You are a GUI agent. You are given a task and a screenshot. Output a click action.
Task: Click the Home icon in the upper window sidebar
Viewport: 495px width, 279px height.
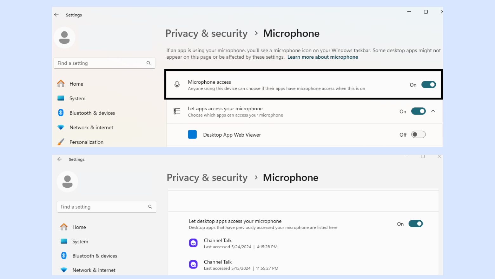pyautogui.click(x=61, y=84)
